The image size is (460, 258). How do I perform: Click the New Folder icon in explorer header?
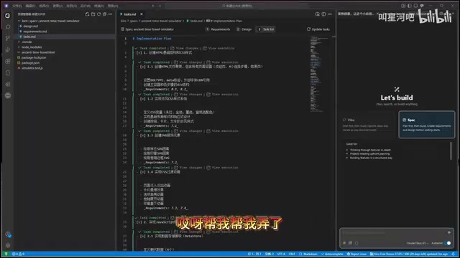point(93,14)
